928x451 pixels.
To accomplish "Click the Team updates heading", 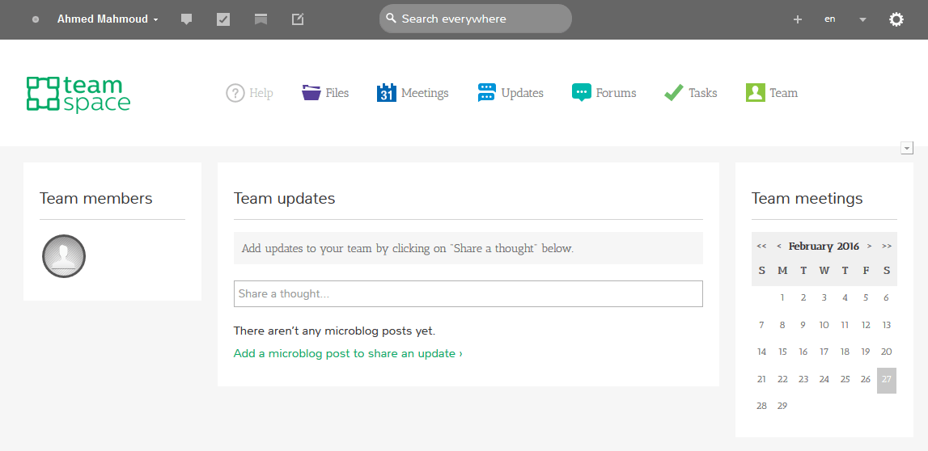I will click(285, 198).
